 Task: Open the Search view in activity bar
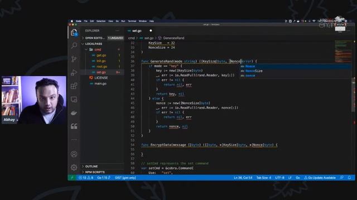74,46
